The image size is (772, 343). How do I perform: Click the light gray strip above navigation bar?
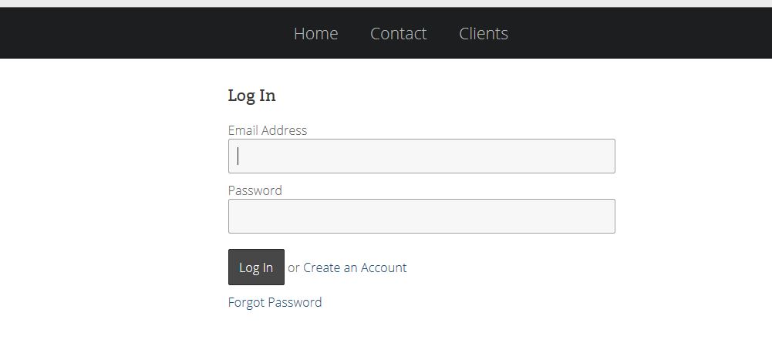point(386,3)
